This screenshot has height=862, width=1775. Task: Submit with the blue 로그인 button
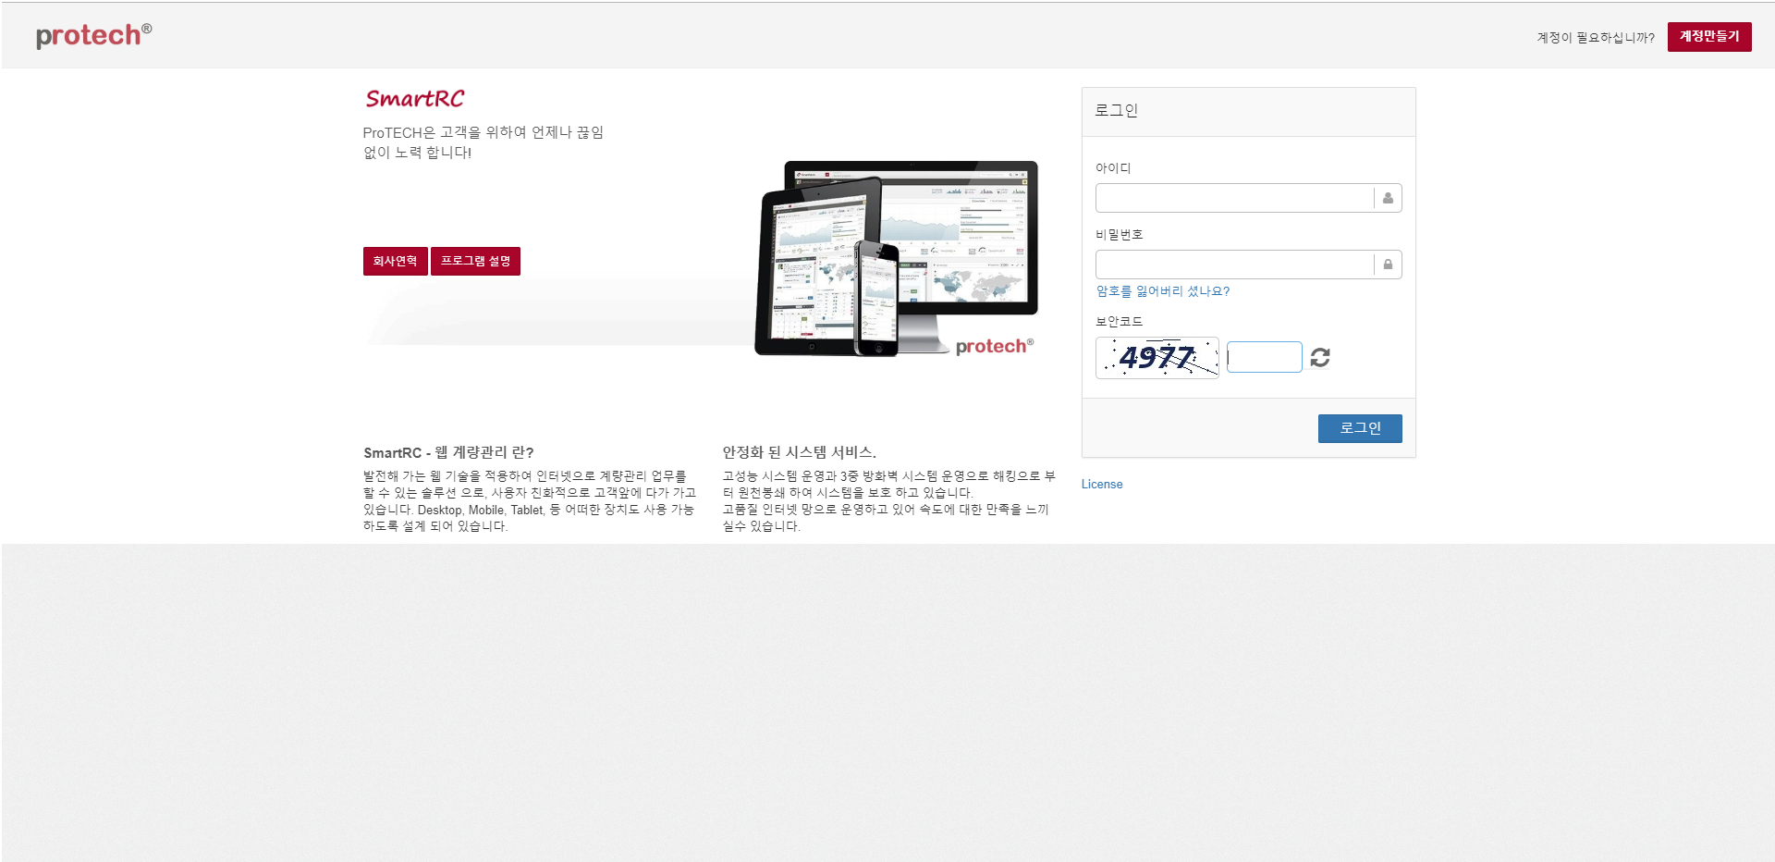(1359, 428)
